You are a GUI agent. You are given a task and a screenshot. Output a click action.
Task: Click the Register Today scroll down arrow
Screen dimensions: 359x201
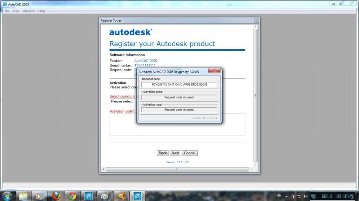point(256,165)
